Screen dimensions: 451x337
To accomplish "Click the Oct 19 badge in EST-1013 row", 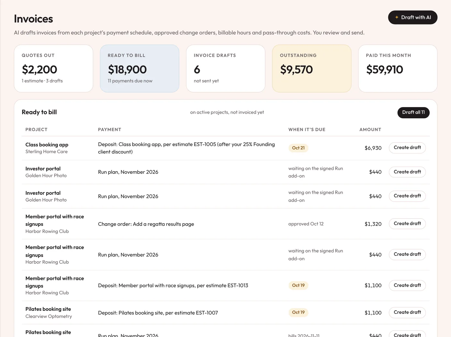I will [x=298, y=285].
